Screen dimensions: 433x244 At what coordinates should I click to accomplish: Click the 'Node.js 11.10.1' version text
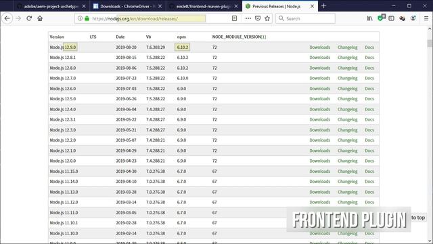click(64, 223)
